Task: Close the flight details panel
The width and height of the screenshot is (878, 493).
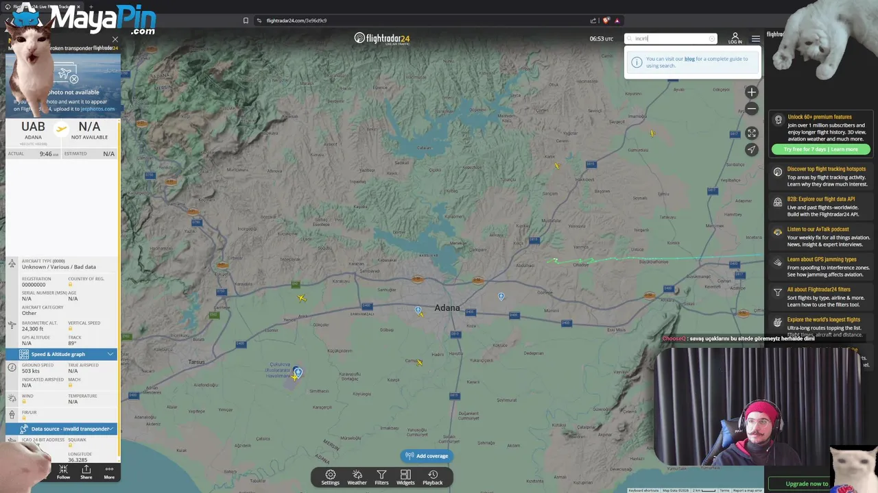Action: point(115,40)
